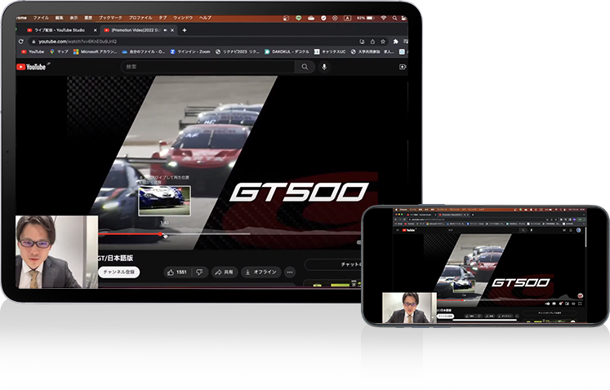The height and width of the screenshot is (390, 610).
Task: Click the battery 82% indicator
Action: click(365, 18)
